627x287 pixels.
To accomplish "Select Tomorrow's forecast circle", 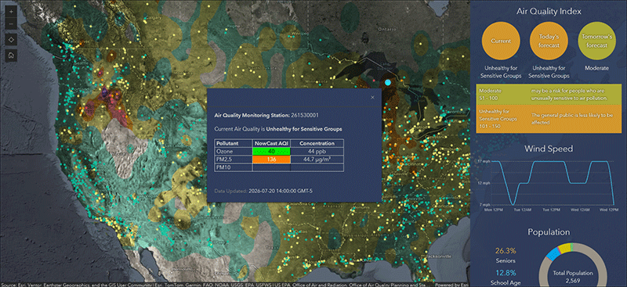I will (597, 41).
